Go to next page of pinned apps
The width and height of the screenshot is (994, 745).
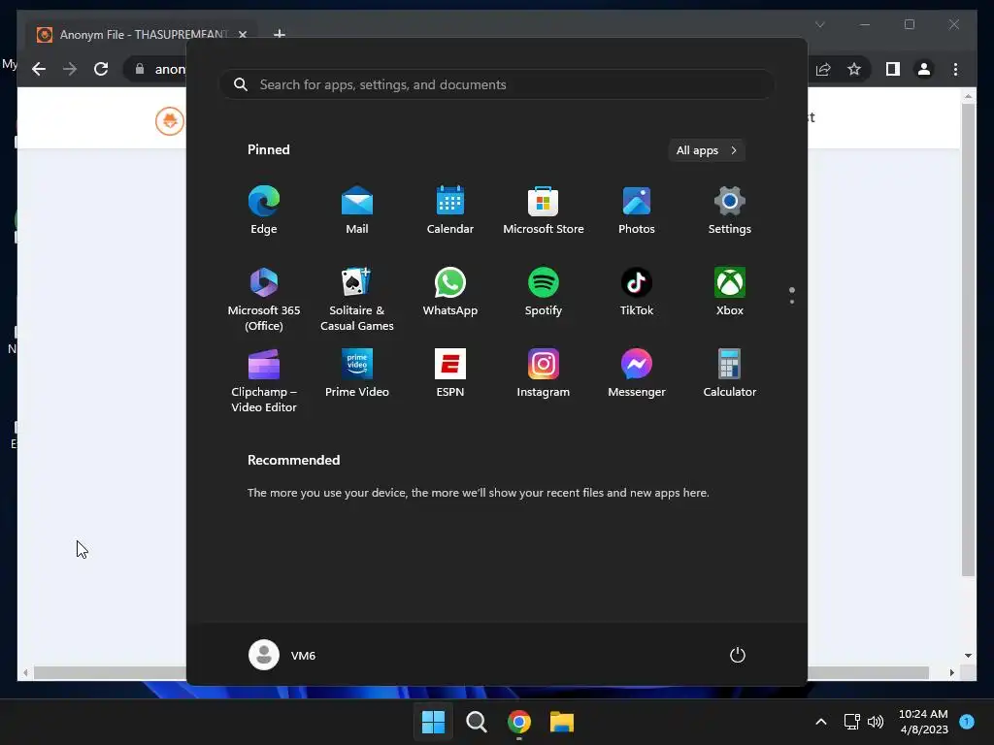pyautogui.click(x=792, y=302)
